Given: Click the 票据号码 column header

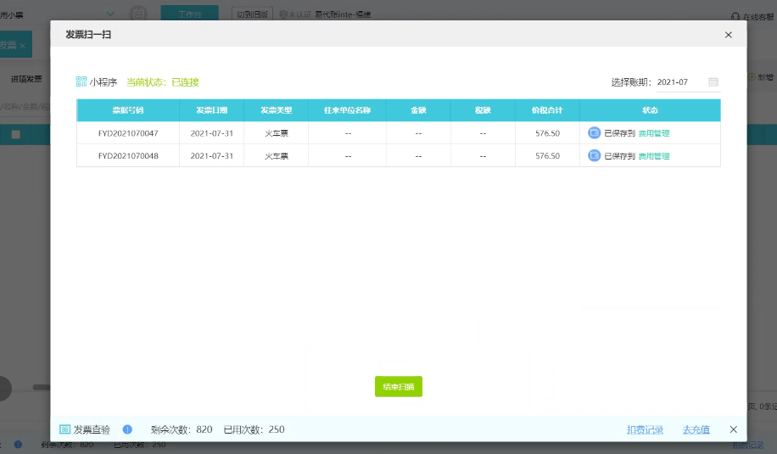Looking at the screenshot, I should pyautogui.click(x=128, y=110).
